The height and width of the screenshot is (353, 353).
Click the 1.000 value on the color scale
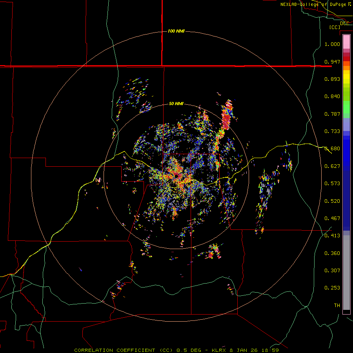pos(332,44)
